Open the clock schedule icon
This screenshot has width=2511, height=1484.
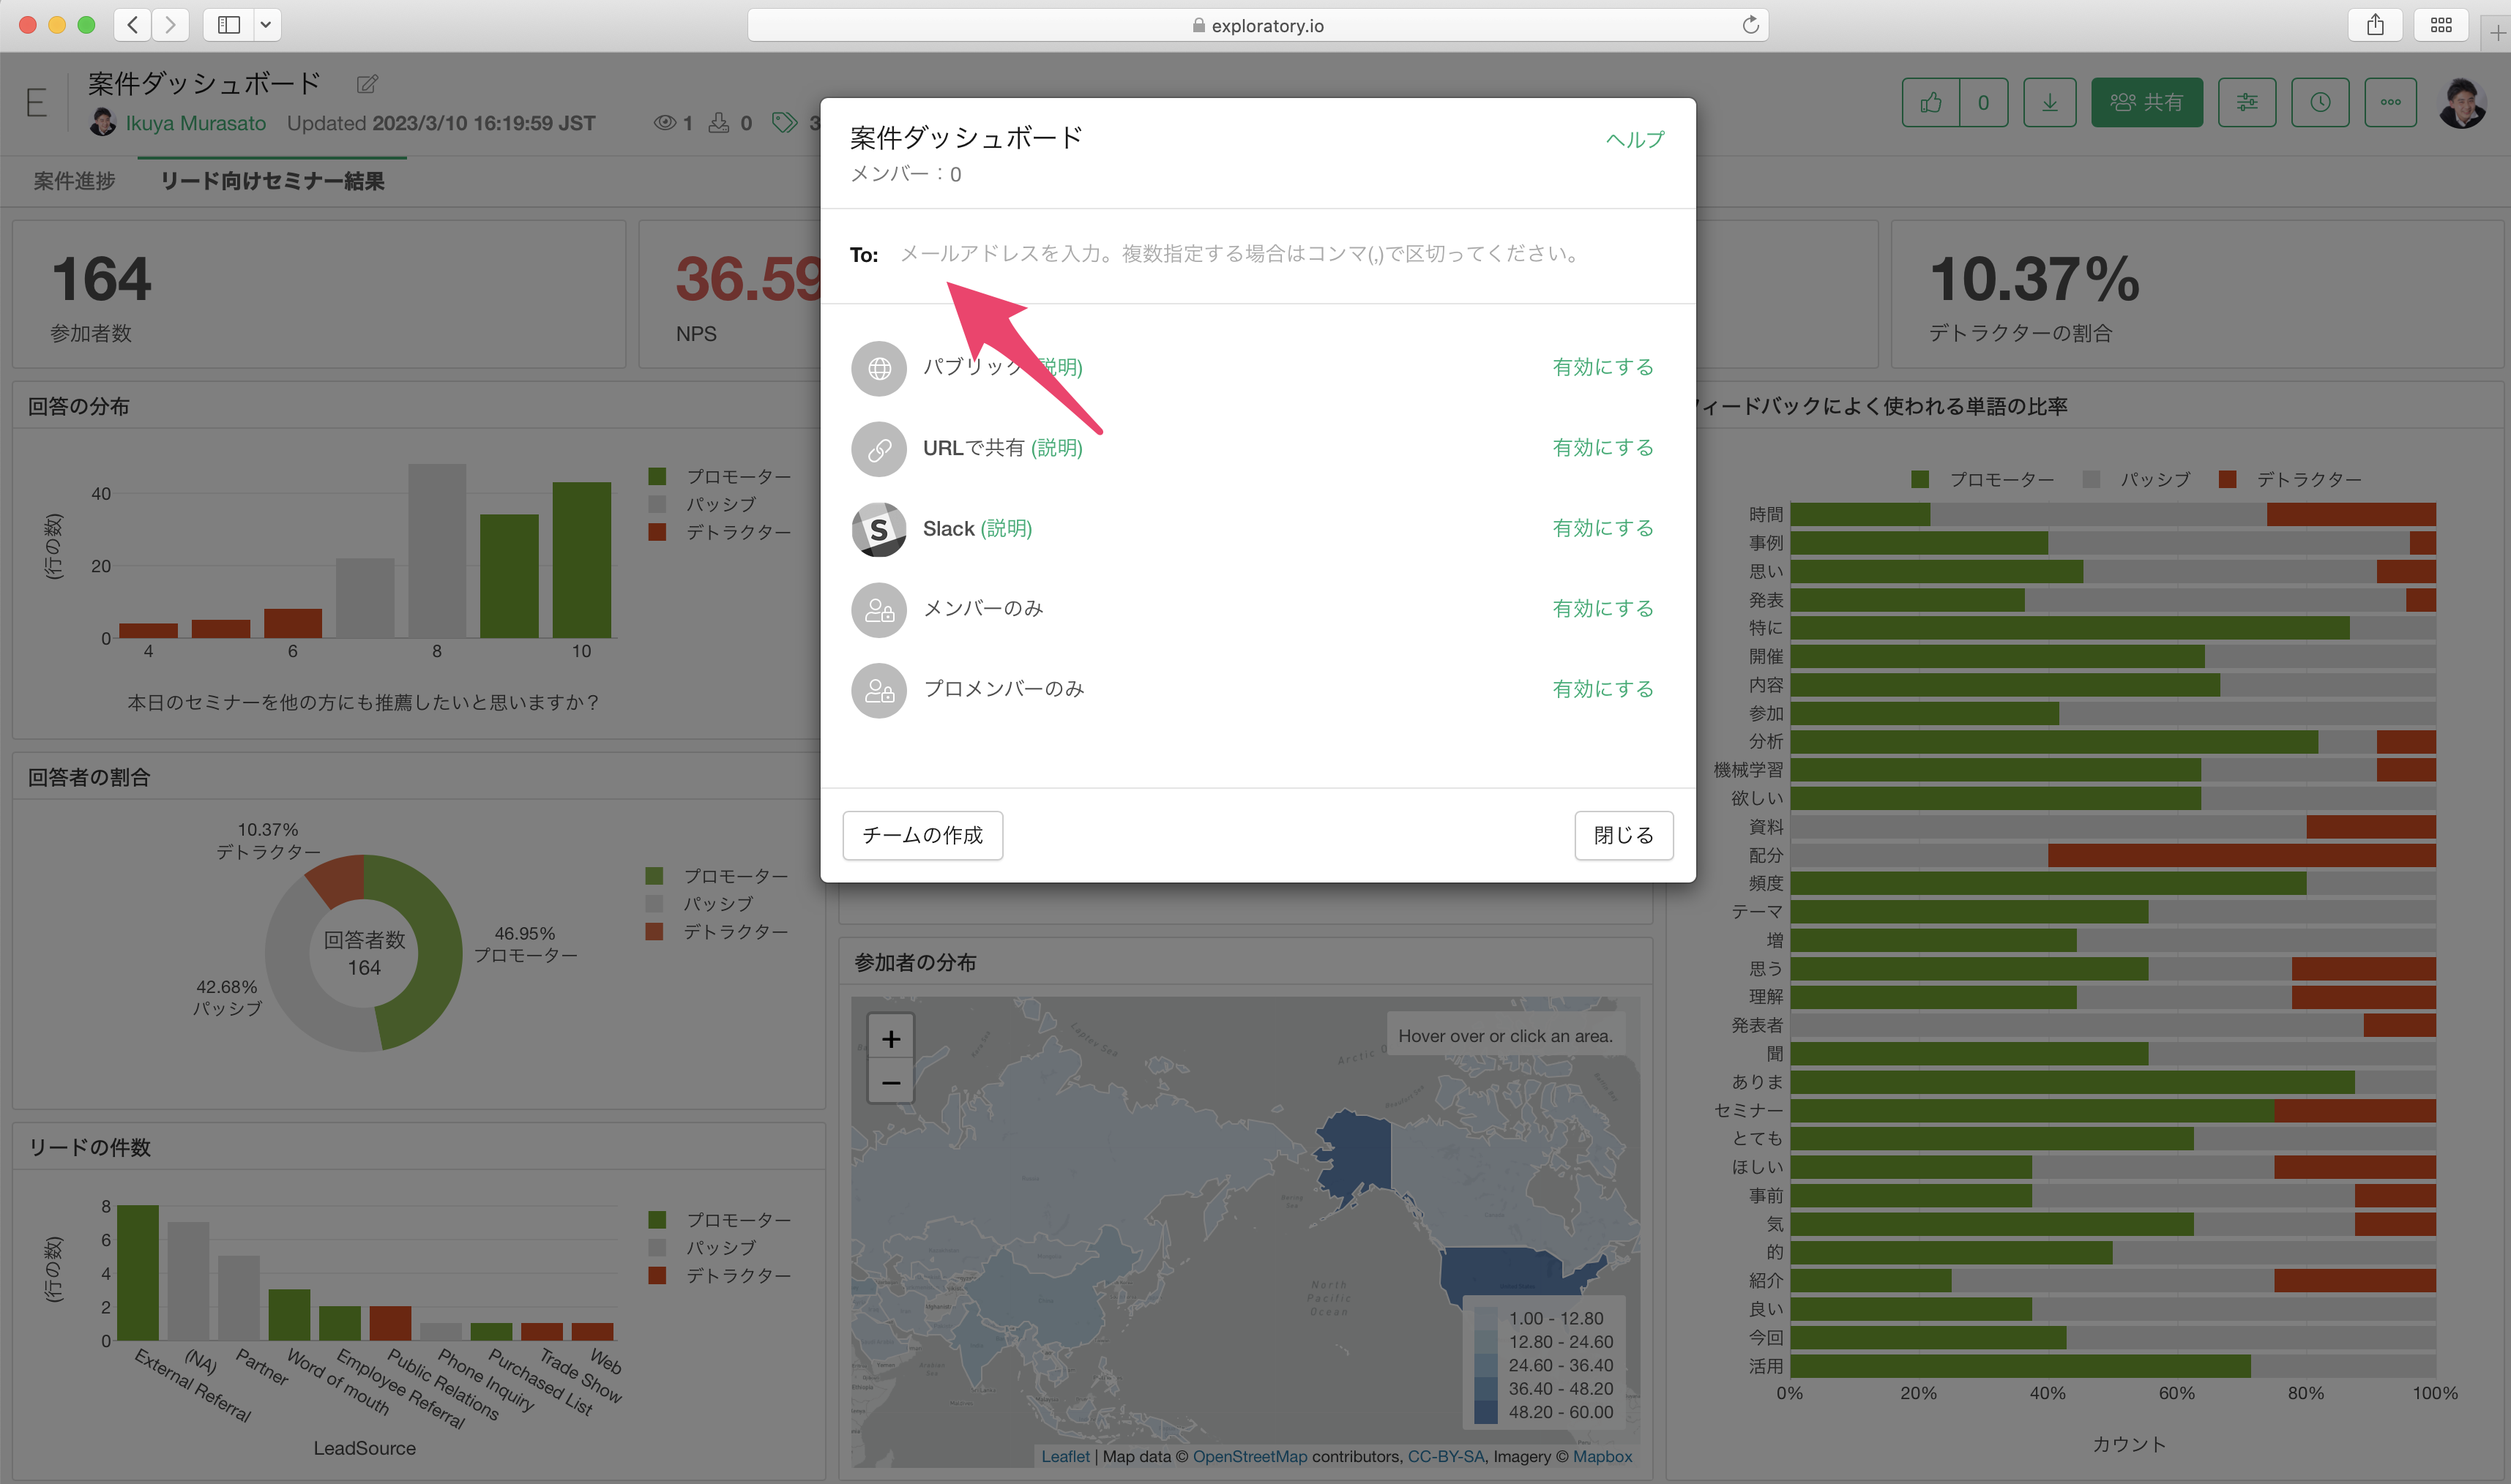tap(2320, 102)
